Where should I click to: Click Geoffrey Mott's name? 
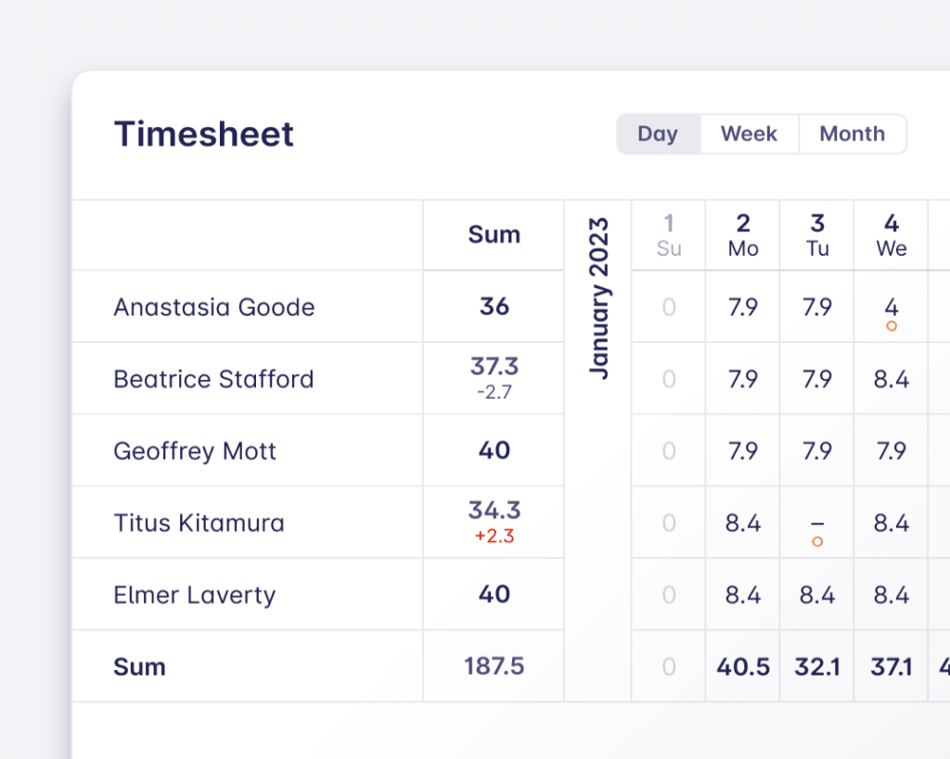[195, 451]
